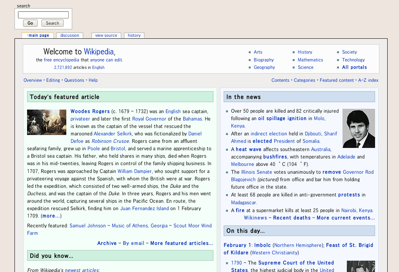Open the free encyclopedia link in the welcome banner

[61, 59]
